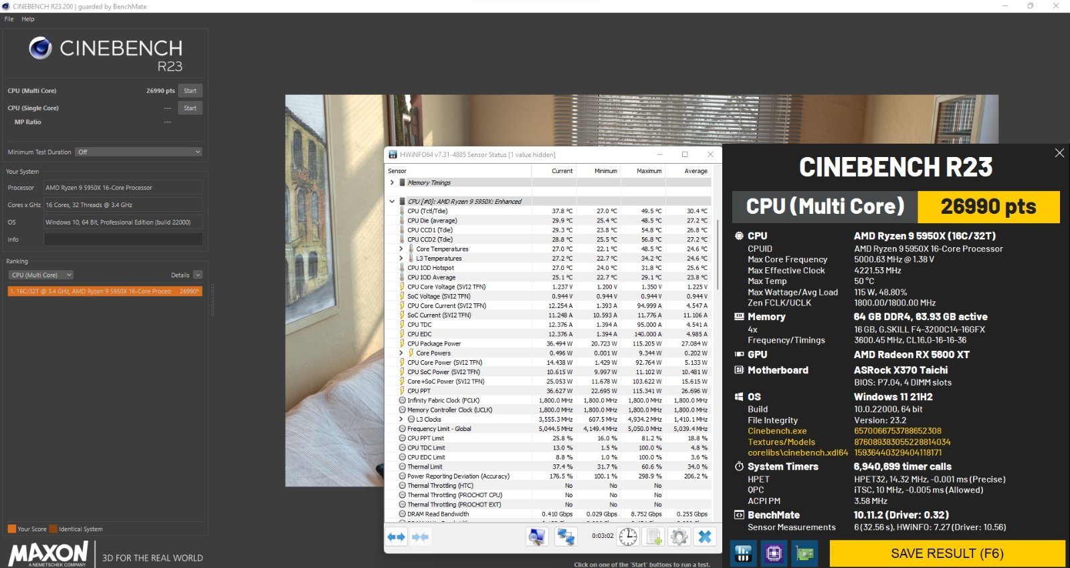Click lightning icon beside CPU Package Power
The height and width of the screenshot is (568, 1070).
pos(402,343)
